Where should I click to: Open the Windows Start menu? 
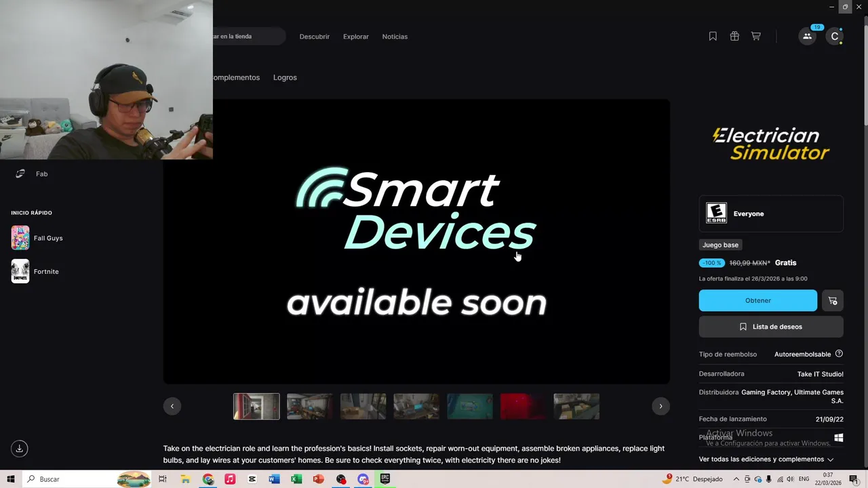(11, 479)
